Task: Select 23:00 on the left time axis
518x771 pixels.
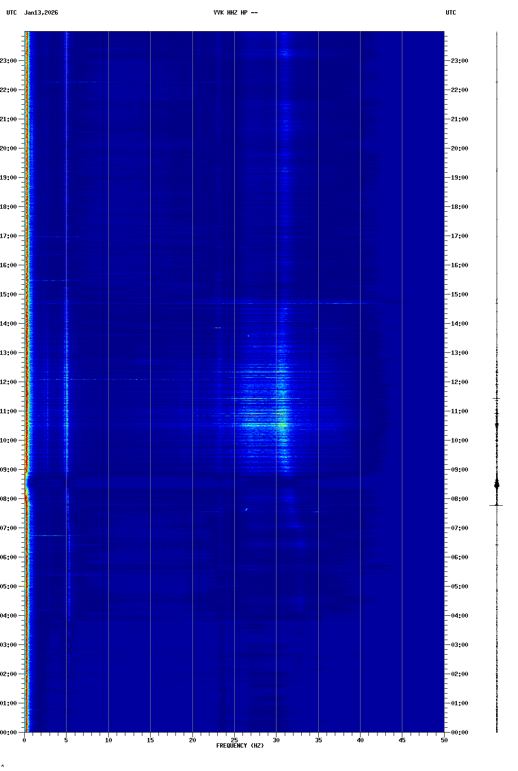Action: tap(9, 61)
